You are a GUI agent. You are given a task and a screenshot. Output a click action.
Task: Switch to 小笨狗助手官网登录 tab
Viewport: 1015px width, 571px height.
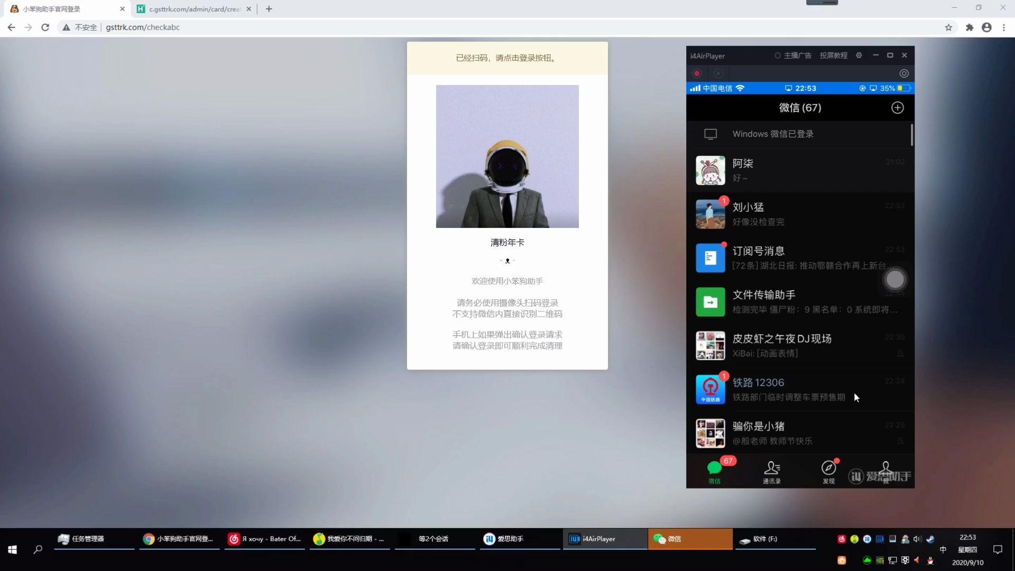(67, 9)
